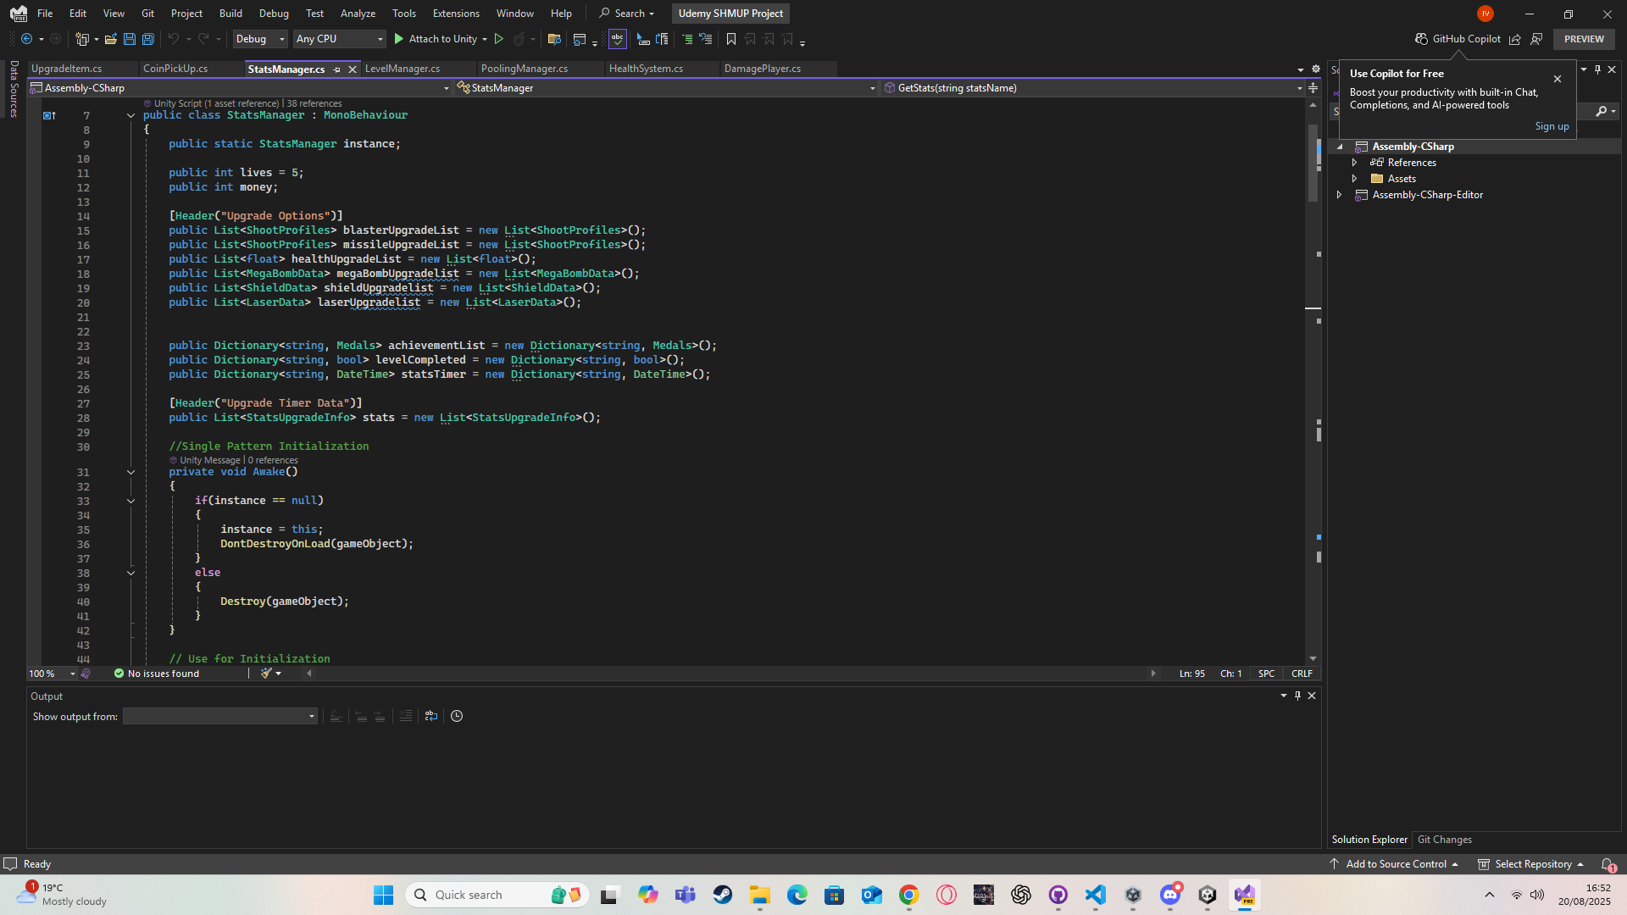Open Steam from the Windows taskbar
The height and width of the screenshot is (915, 1627).
pos(723,895)
